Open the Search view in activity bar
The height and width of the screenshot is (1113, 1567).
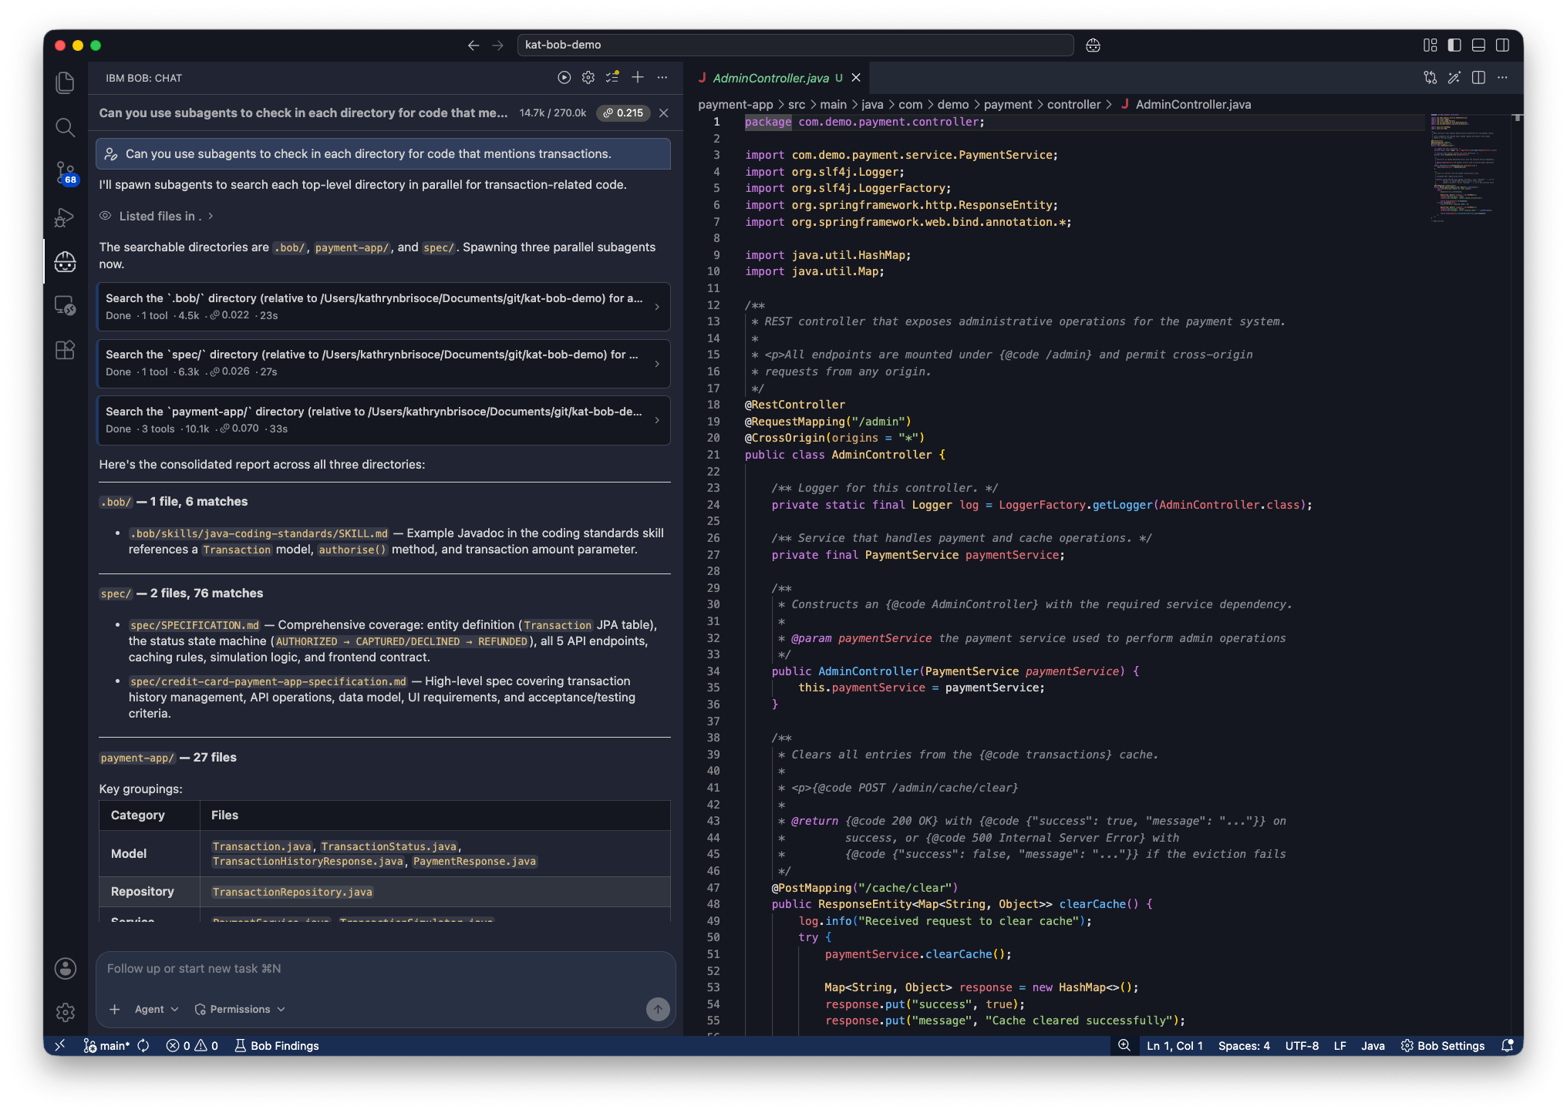[66, 127]
